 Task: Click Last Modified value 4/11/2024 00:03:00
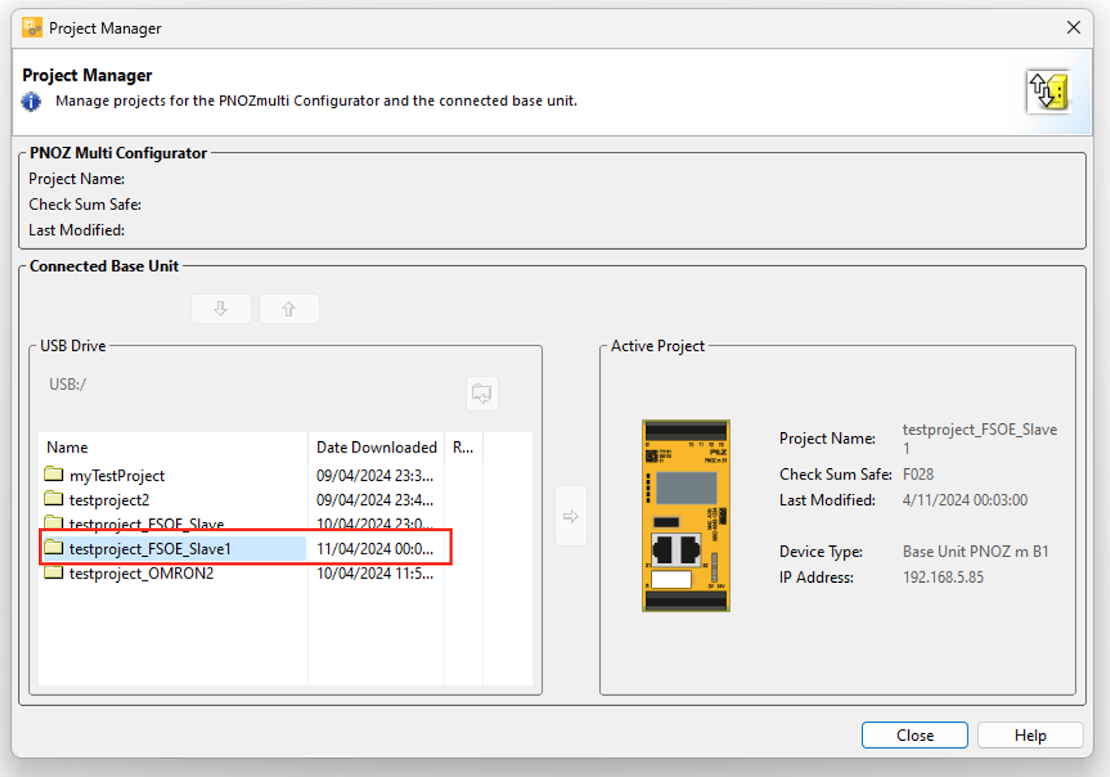(x=965, y=500)
